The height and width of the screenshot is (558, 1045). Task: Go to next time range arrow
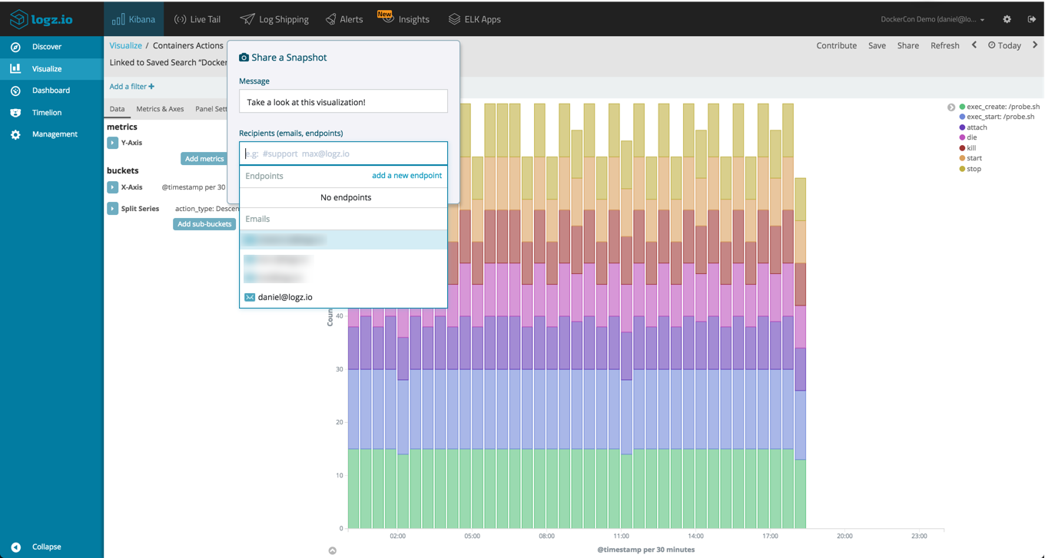tap(1035, 45)
